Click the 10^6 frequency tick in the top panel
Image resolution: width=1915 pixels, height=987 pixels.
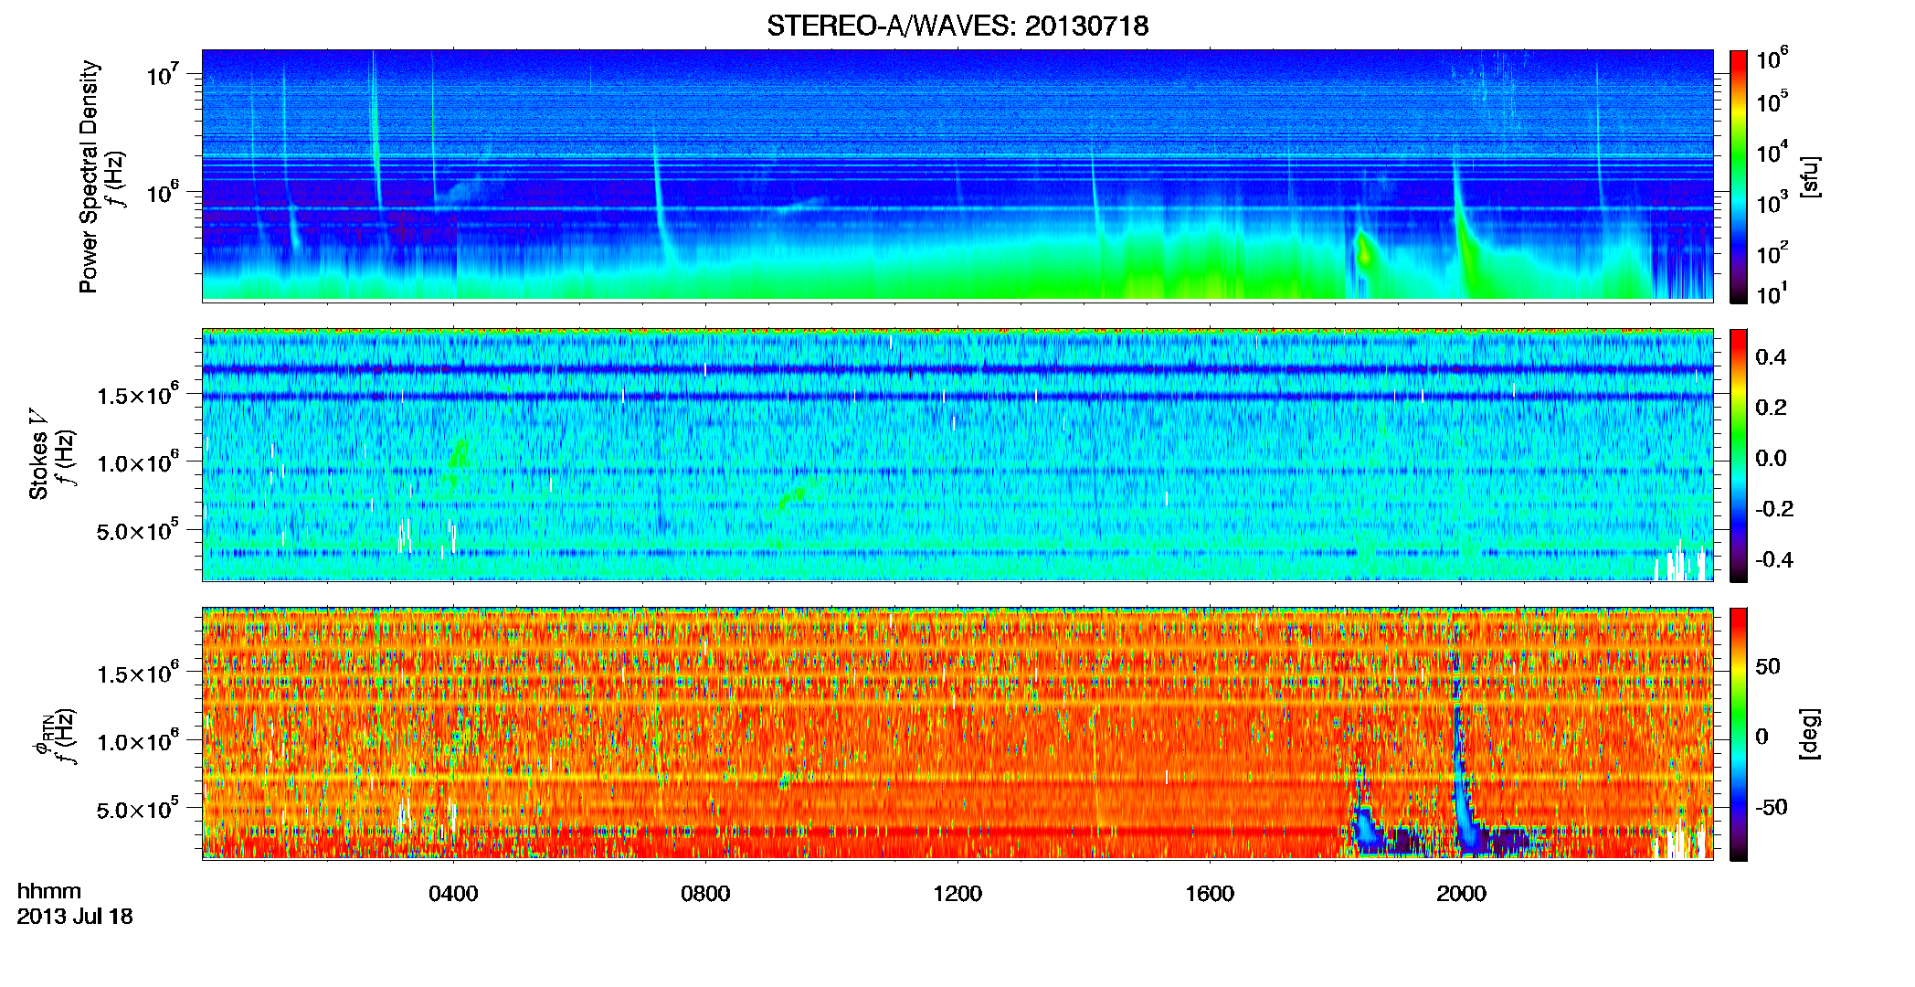[163, 192]
